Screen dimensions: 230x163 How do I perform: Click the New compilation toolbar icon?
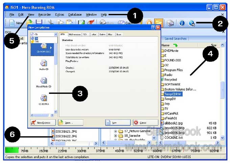point(12,23)
